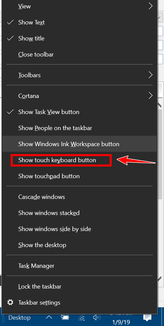Screen dimensions: 164x326
Task: Expand the Toolbars submenu
Action: (79, 75)
